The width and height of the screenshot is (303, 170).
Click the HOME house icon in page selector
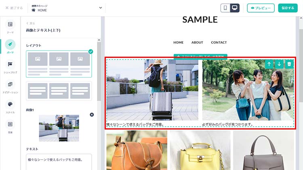[x=34, y=10]
